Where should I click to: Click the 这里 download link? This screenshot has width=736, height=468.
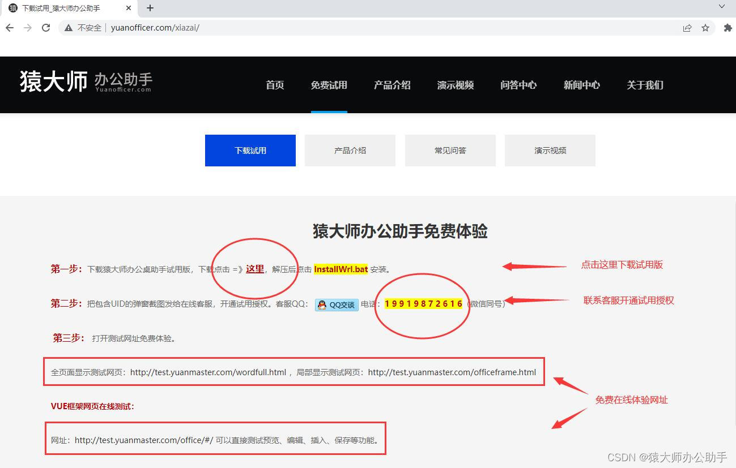point(255,269)
